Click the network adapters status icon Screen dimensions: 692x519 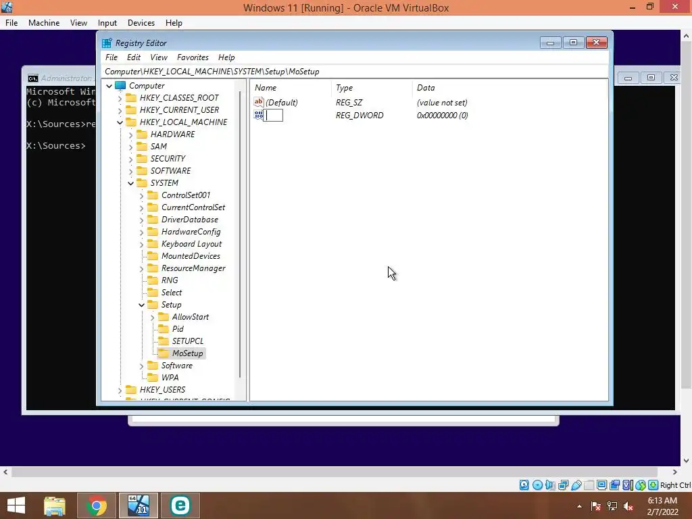[x=563, y=485]
